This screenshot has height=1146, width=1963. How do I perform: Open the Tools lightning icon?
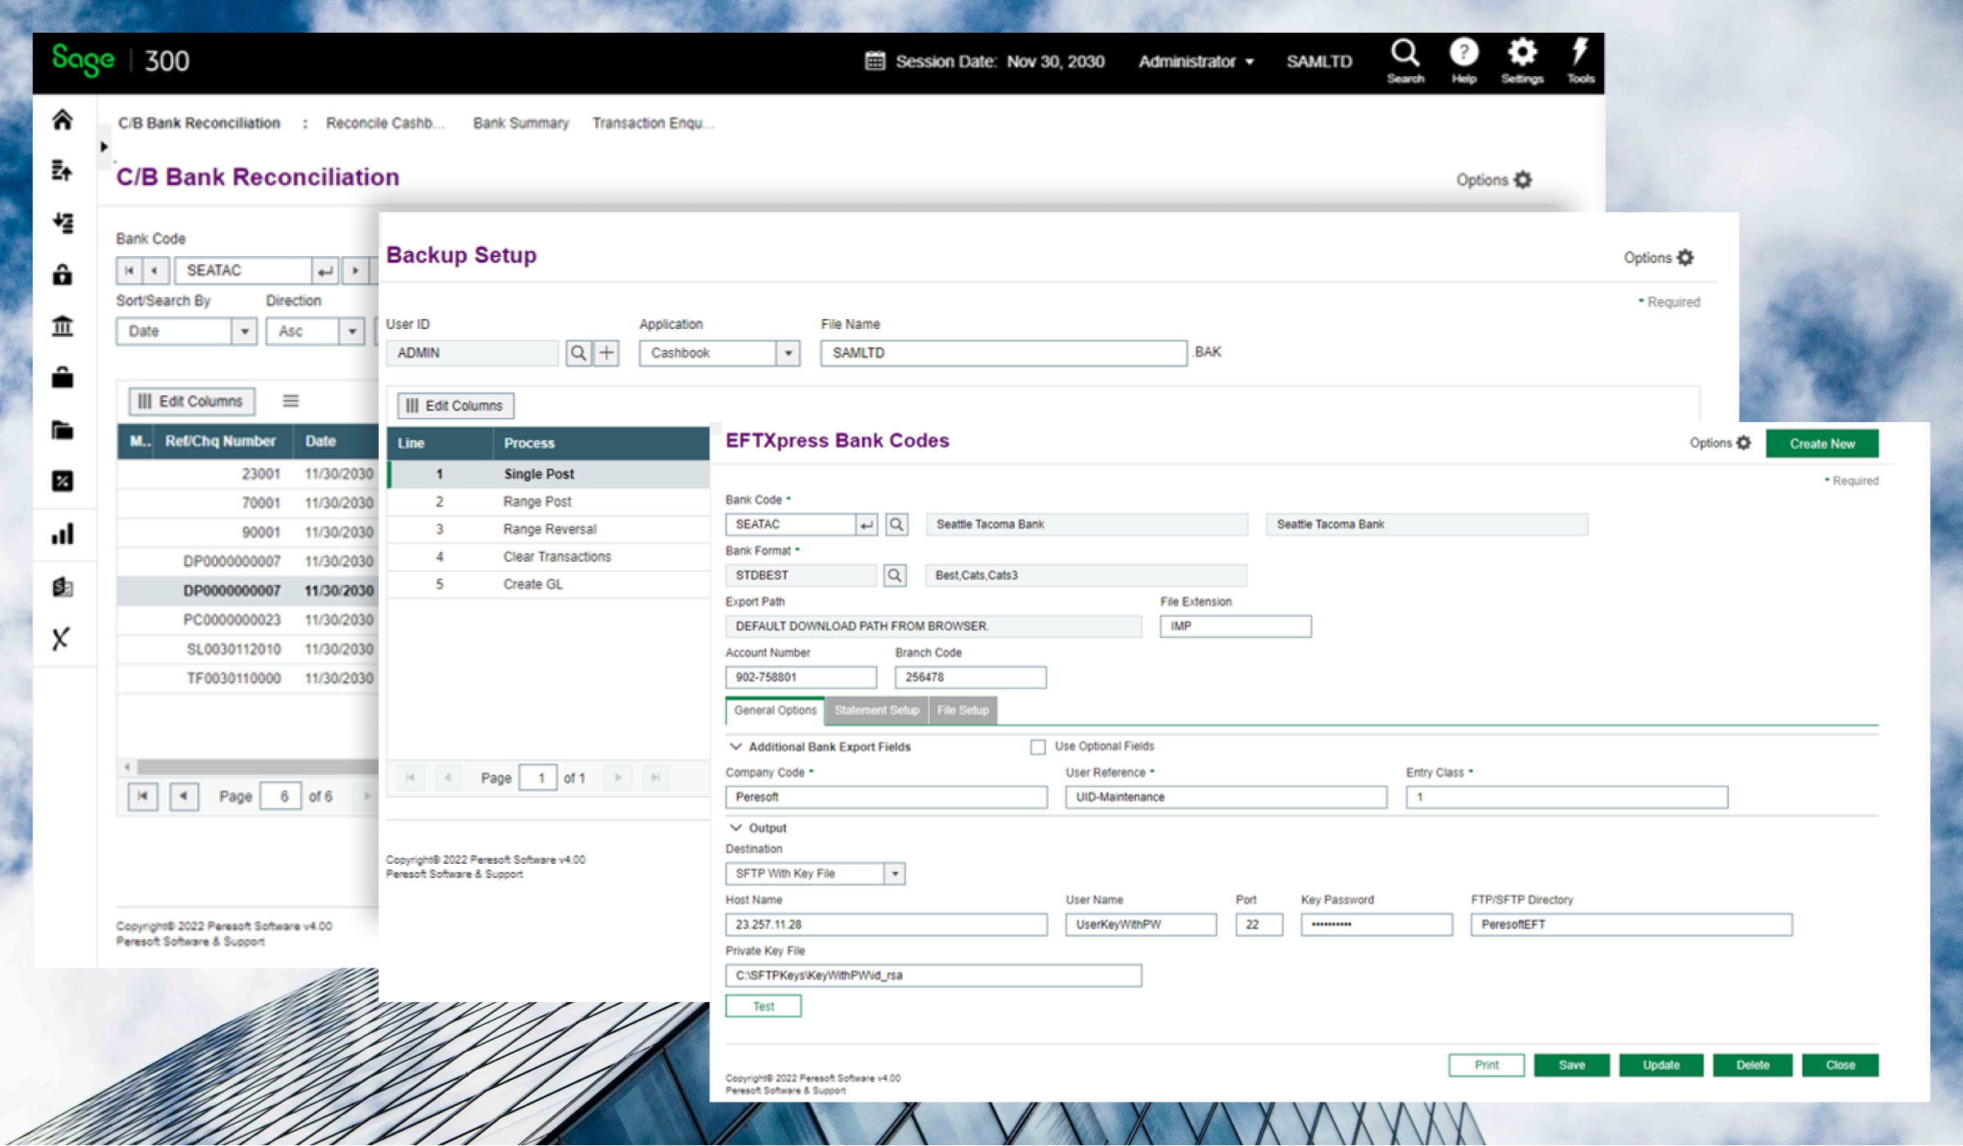coord(1580,61)
